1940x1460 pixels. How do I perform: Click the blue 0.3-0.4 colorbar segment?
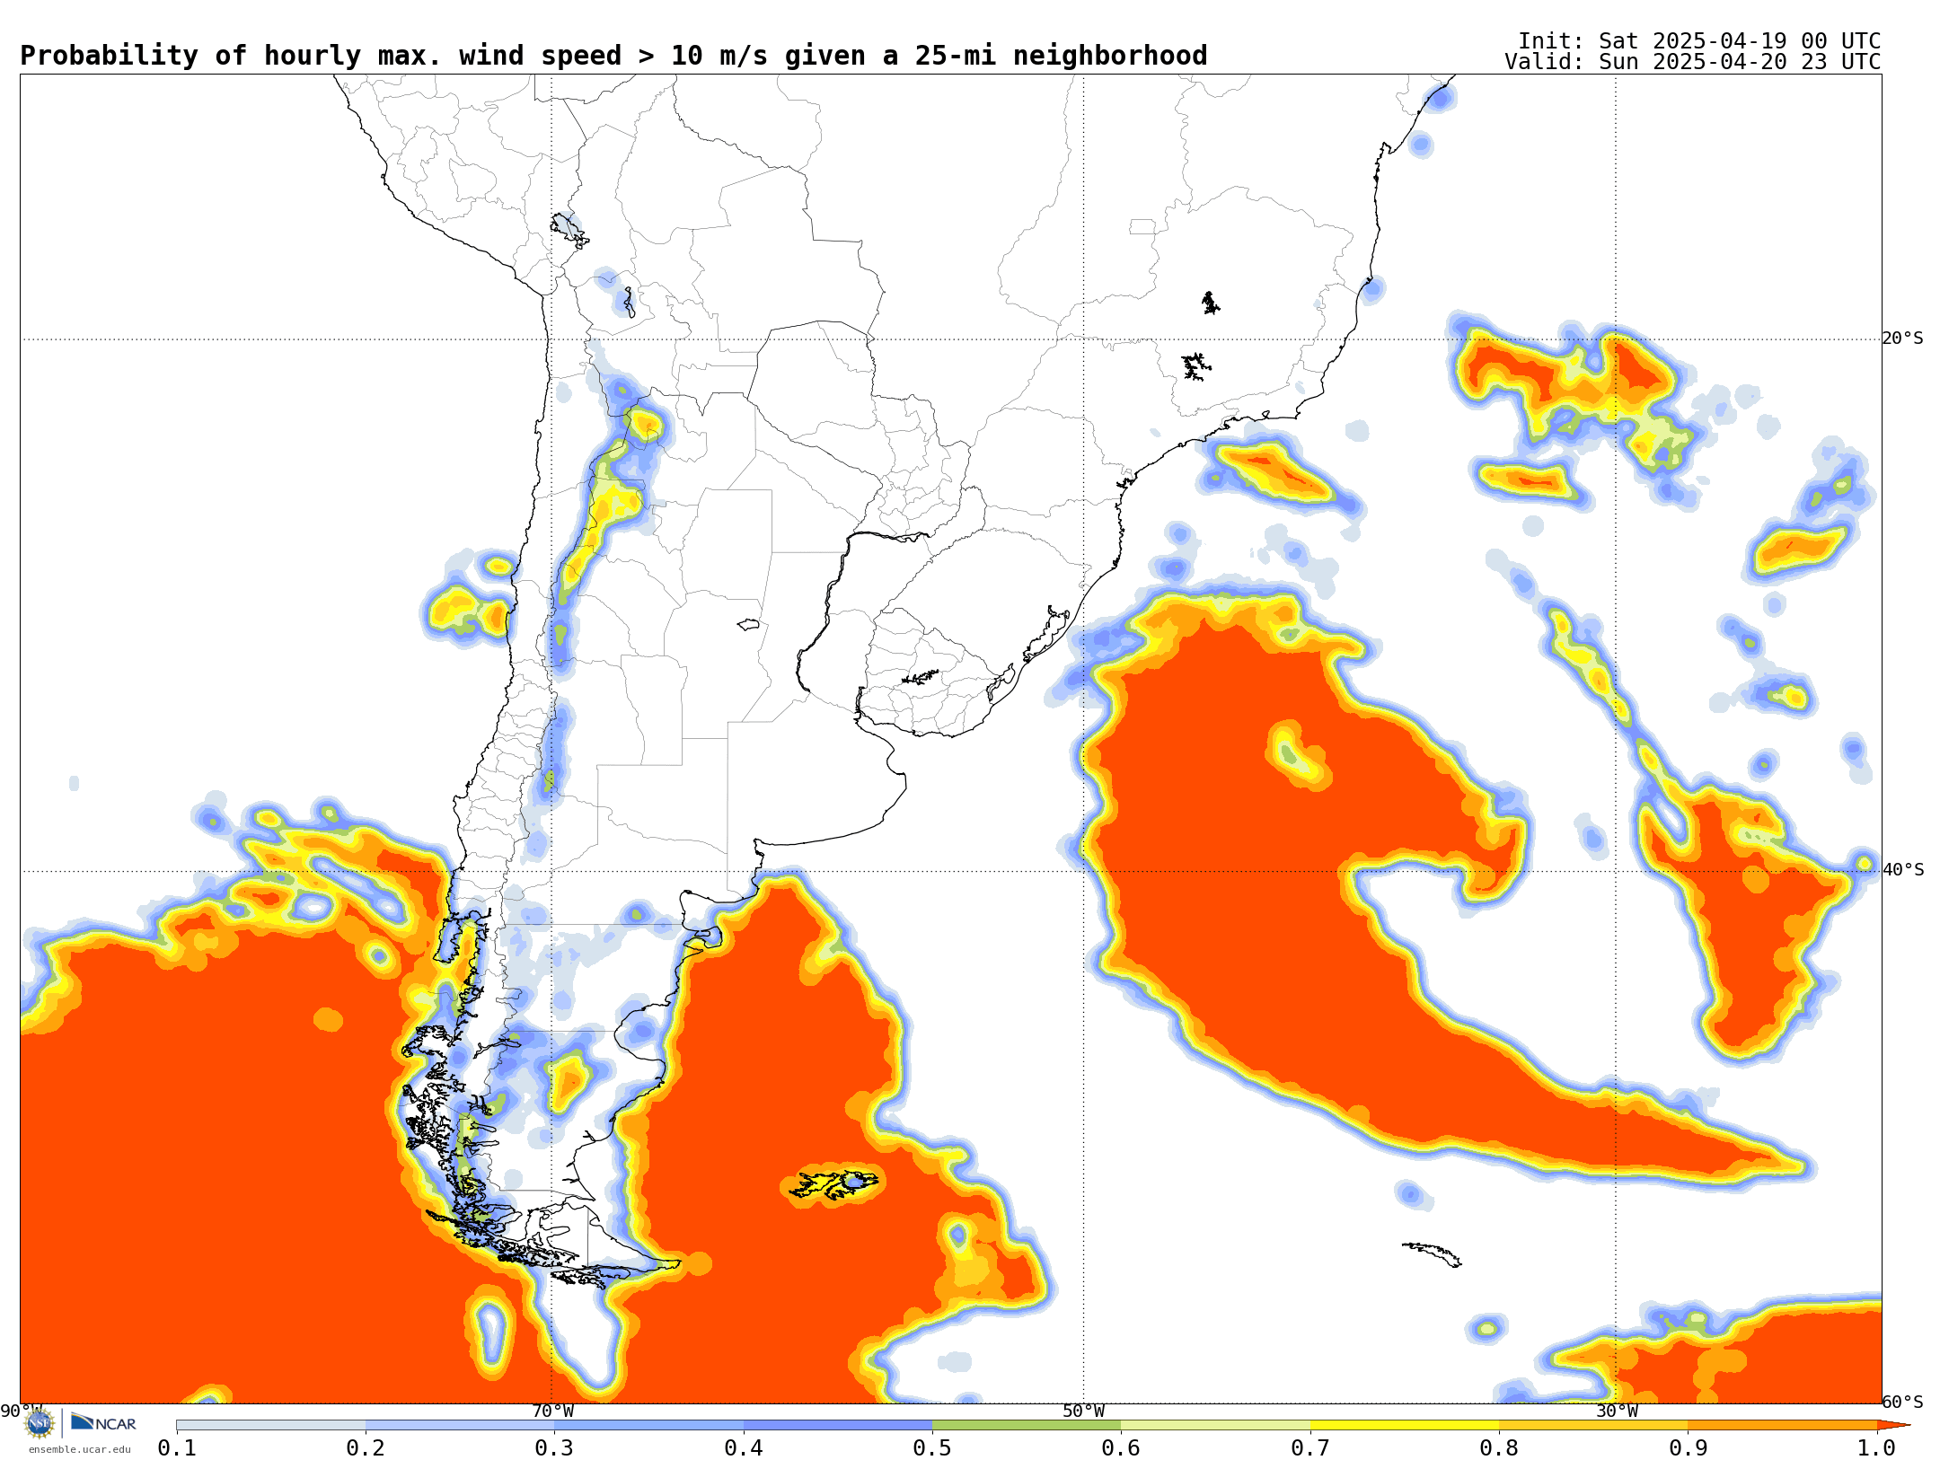coord(648,1425)
